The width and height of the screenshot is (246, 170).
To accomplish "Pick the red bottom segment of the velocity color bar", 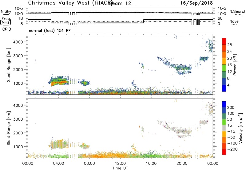I will click(224, 152).
